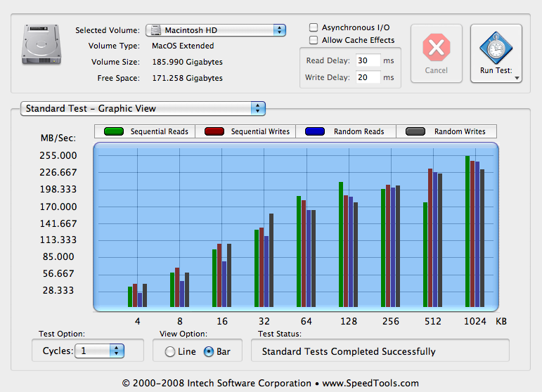This screenshot has width=542, height=392.
Task: Click the '185.990 Gigabytes' volume size value
Action: [x=188, y=62]
